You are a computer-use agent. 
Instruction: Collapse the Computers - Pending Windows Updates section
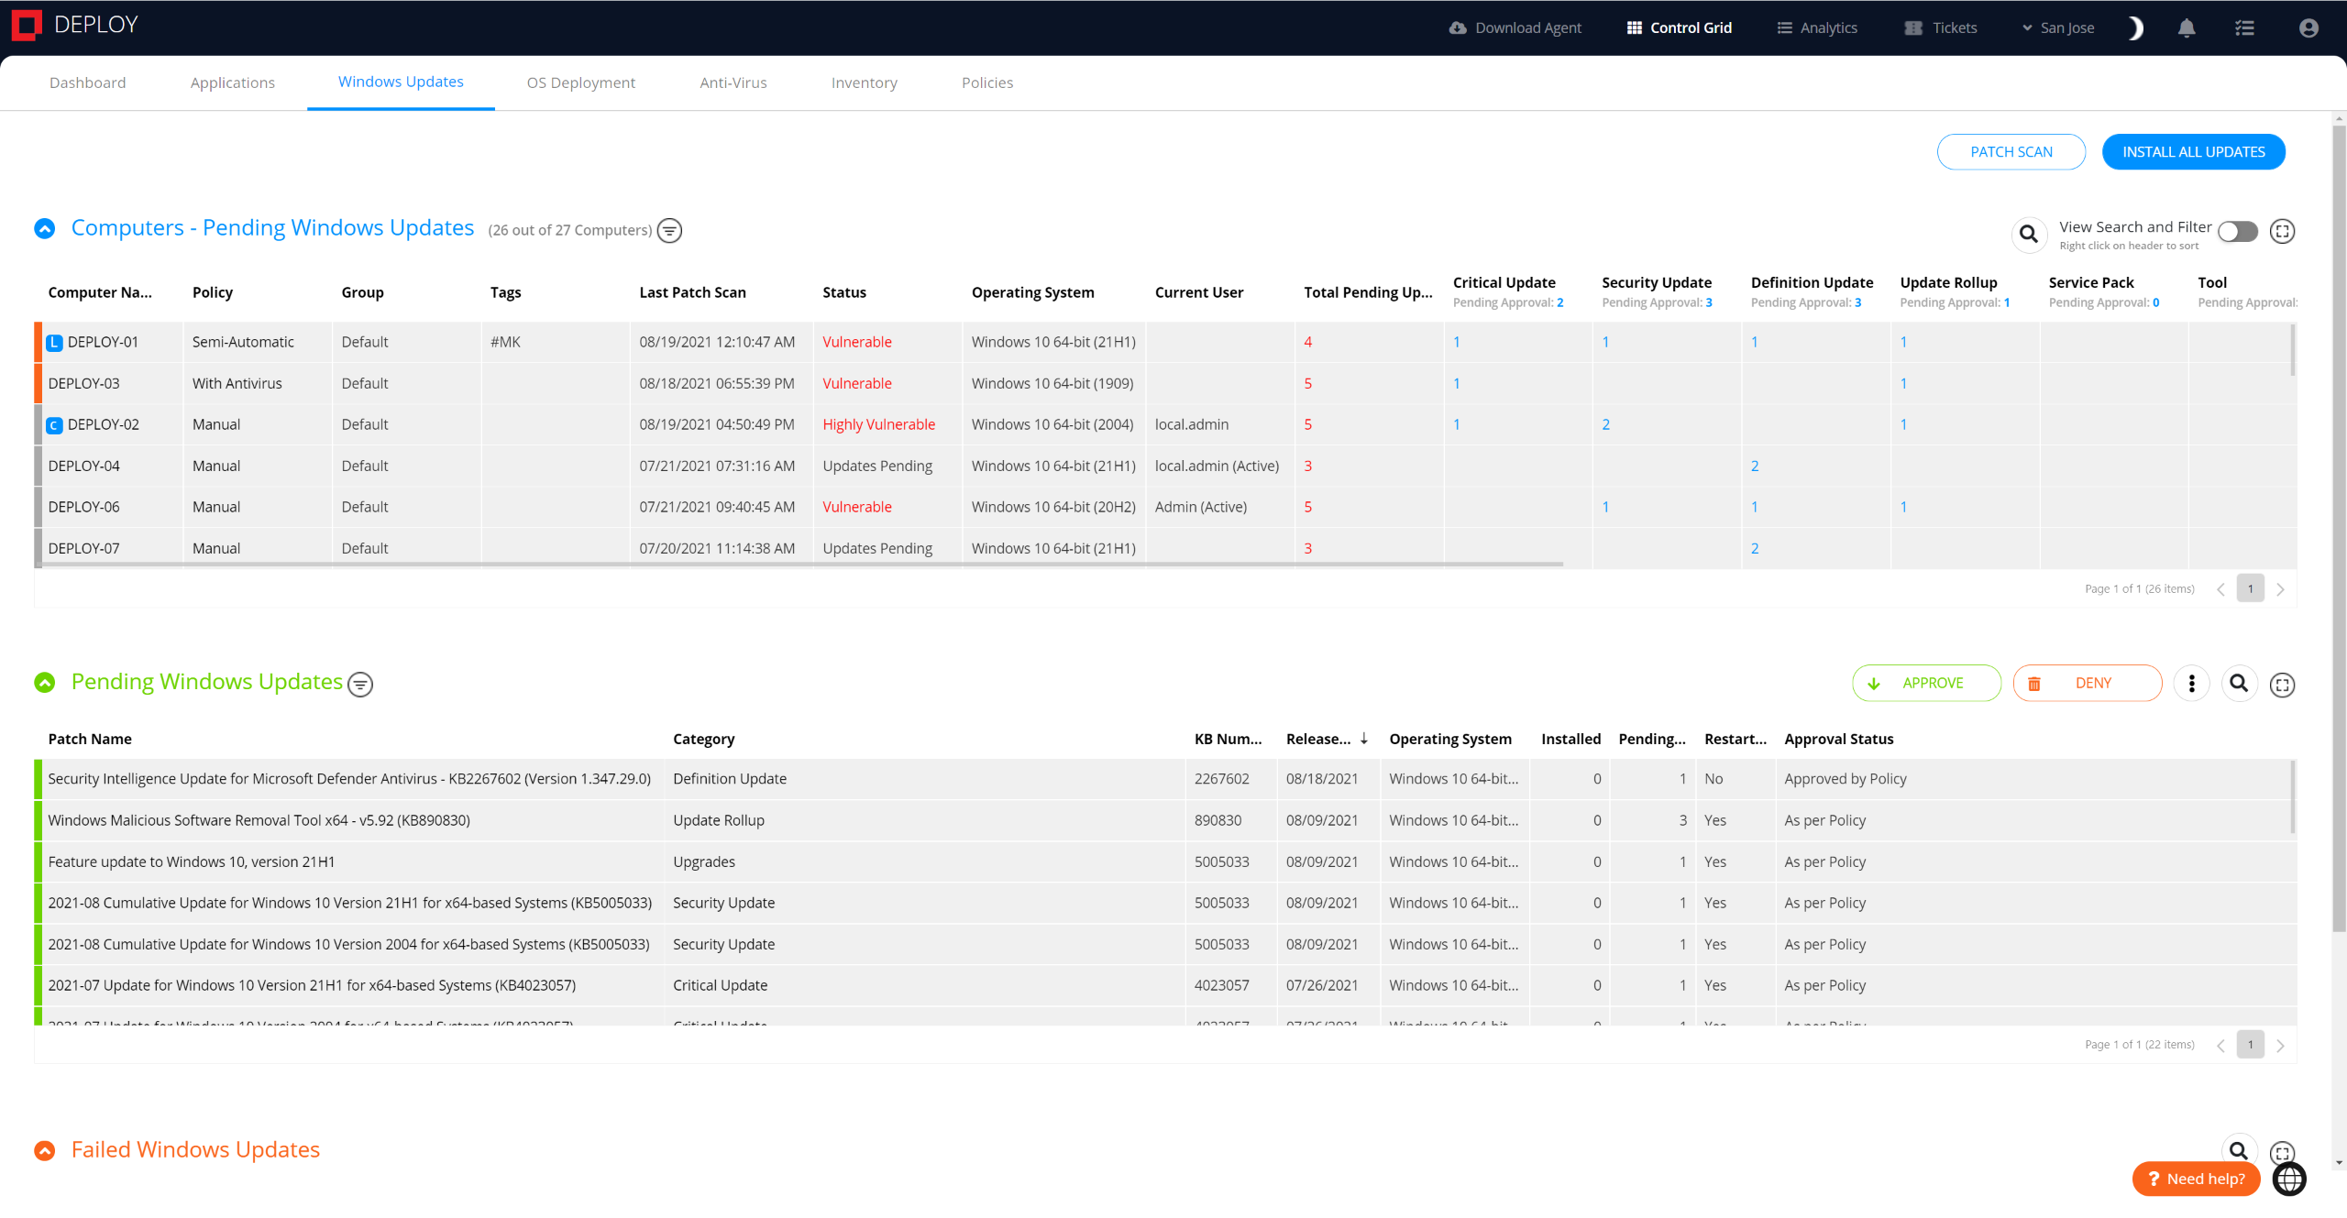click(x=45, y=228)
